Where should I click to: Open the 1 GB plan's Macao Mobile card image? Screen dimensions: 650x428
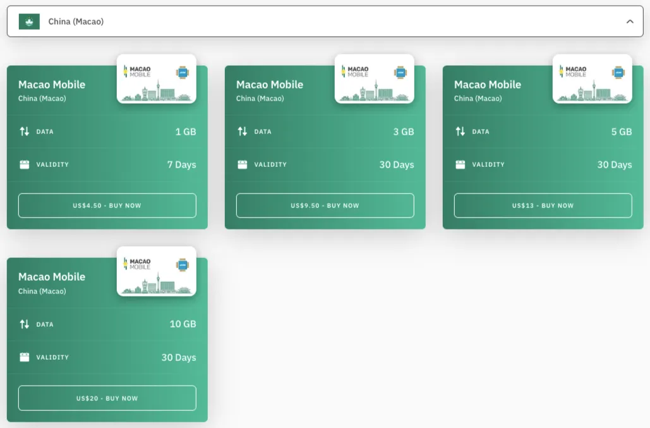[157, 79]
